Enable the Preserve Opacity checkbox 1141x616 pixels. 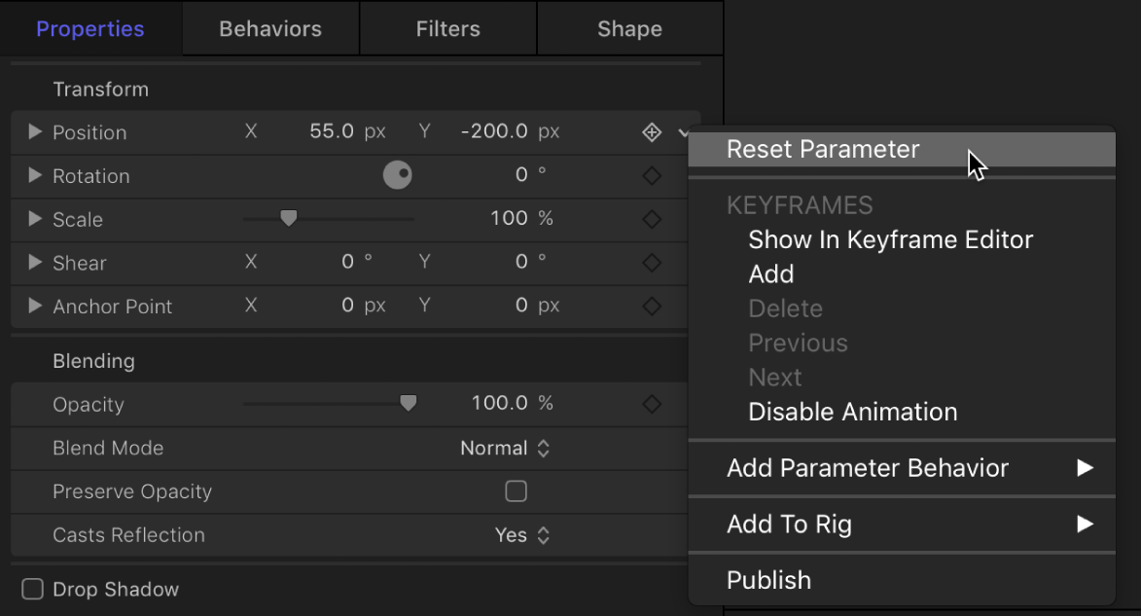[x=516, y=491]
